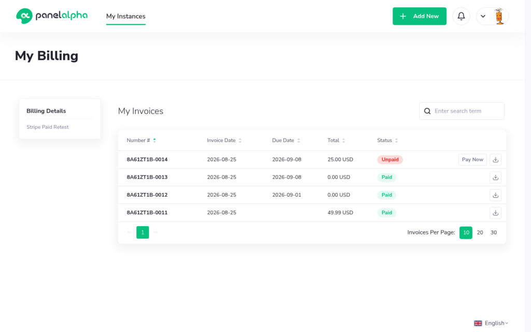Click due date 2026-09-01
Viewport: 531px width, 332px height.
[x=286, y=195]
